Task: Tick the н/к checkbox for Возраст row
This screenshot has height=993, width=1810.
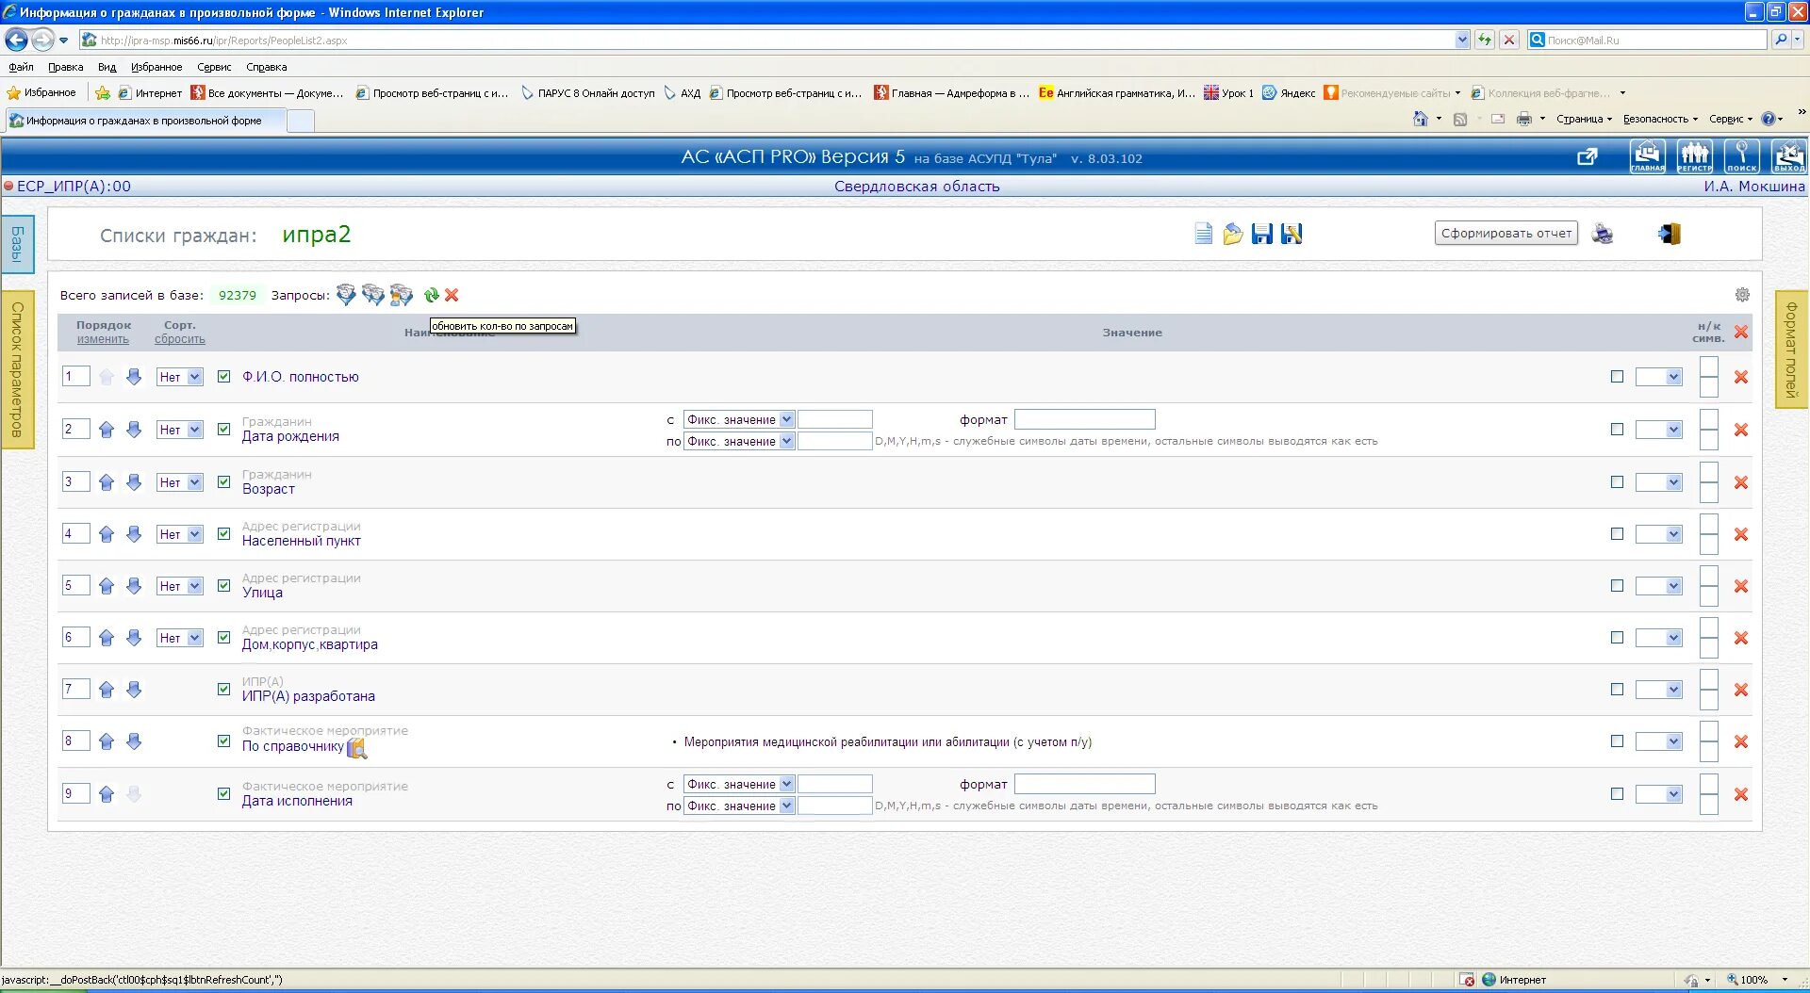Action: click(1617, 481)
